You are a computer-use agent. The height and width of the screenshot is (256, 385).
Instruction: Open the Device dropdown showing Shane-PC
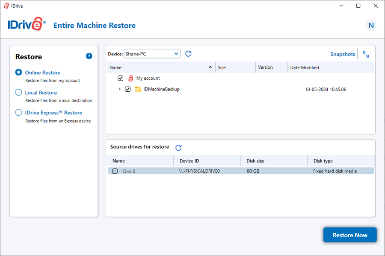[x=152, y=54]
